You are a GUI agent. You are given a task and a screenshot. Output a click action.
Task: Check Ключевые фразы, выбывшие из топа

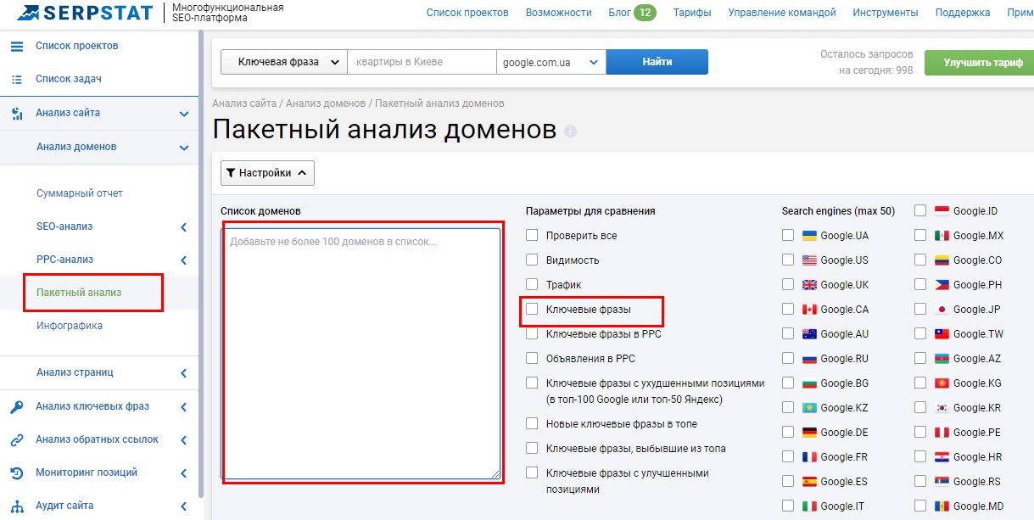tap(532, 448)
